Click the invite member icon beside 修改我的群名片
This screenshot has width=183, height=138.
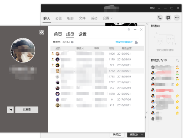pos(136,42)
